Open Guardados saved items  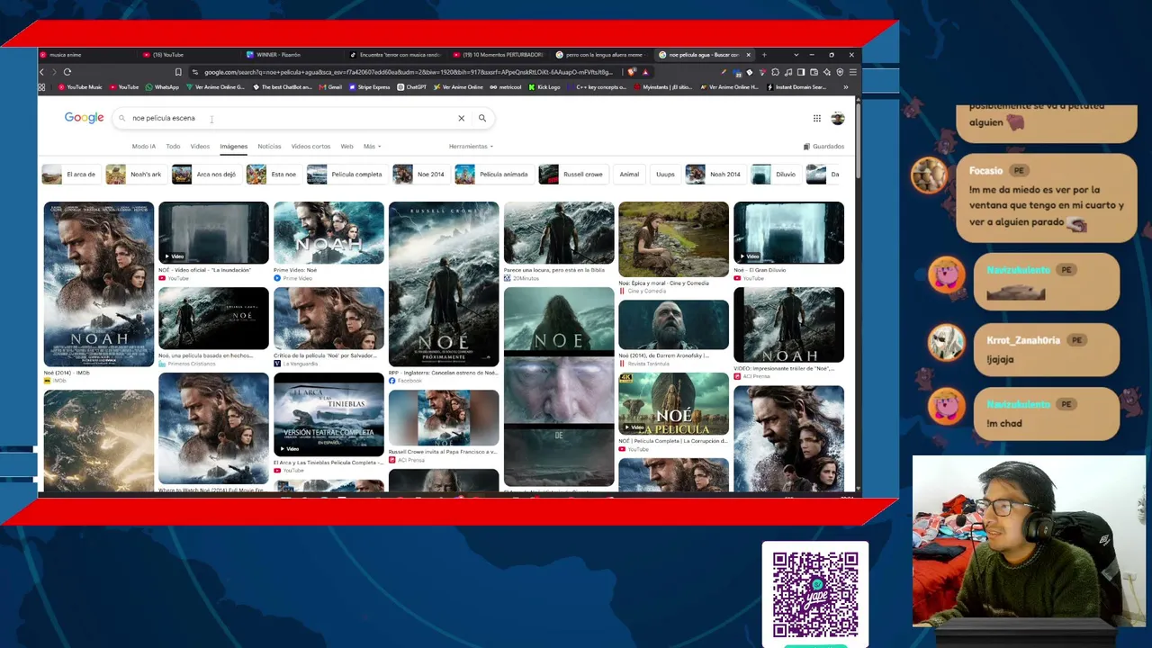pos(823,146)
